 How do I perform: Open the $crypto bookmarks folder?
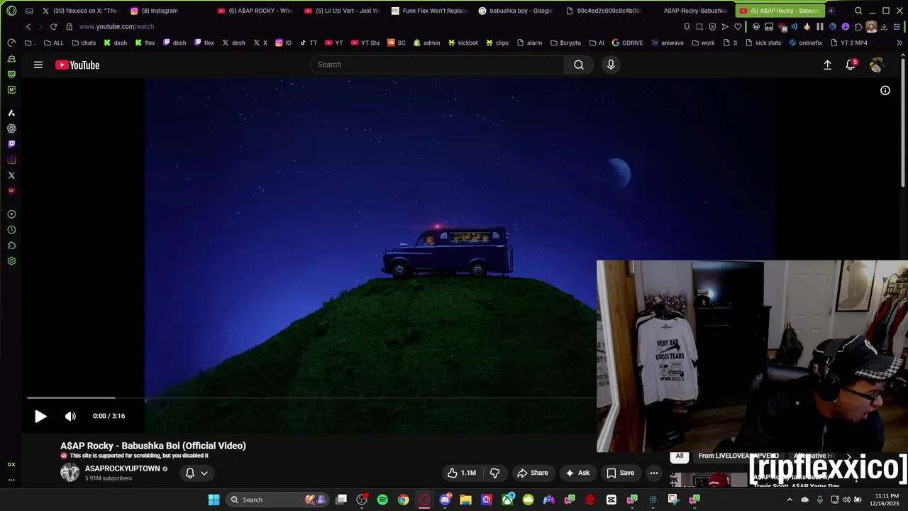(565, 43)
